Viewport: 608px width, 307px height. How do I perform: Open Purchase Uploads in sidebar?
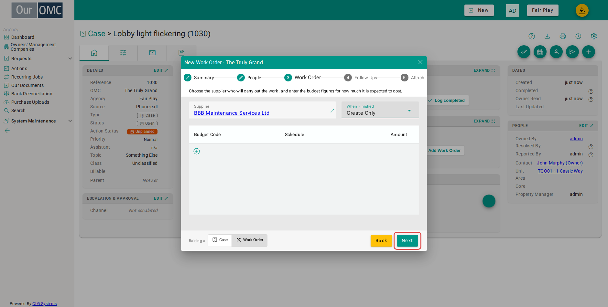30,102
